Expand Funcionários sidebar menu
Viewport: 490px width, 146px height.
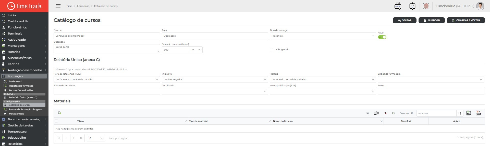pyautogui.click(x=24, y=27)
